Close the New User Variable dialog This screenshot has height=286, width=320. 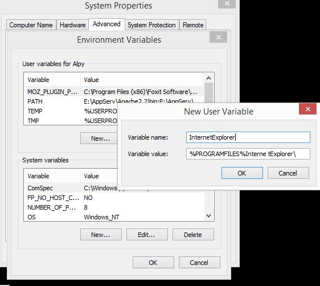click(x=307, y=109)
